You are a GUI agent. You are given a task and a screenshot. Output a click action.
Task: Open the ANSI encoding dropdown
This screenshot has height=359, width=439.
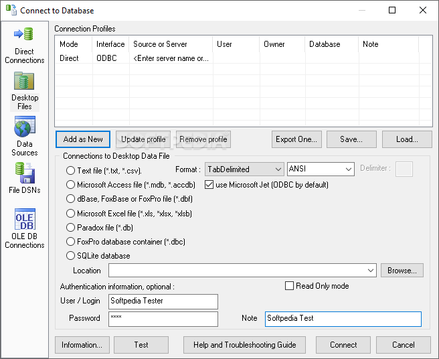[x=321, y=169]
